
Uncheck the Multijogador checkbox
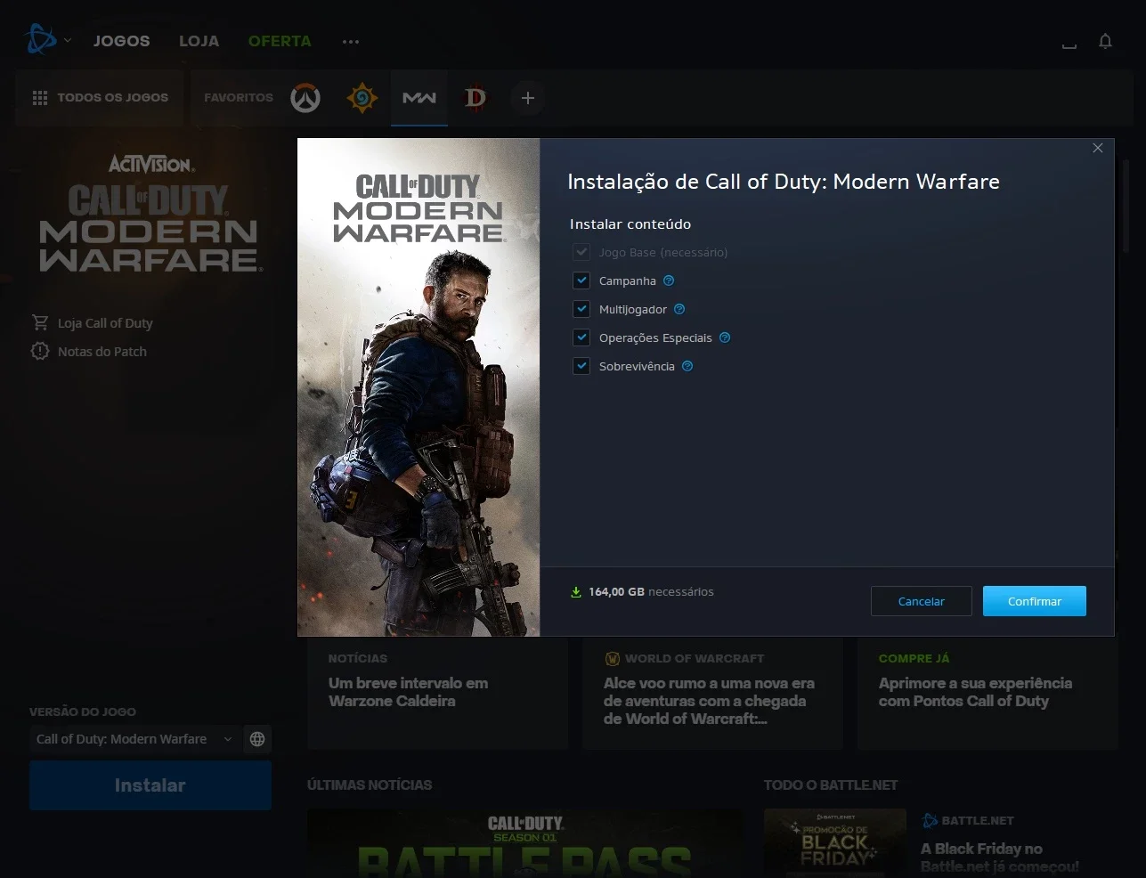click(x=581, y=309)
